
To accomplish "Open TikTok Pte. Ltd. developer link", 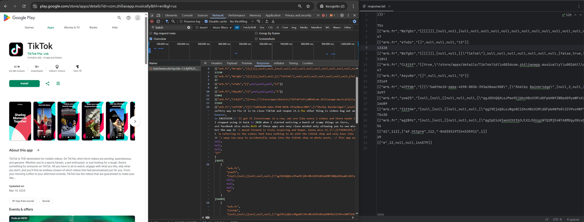I will 38,54.
